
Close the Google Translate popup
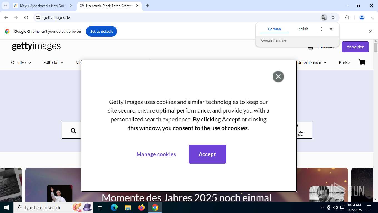(x=331, y=29)
